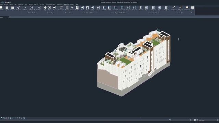The image size is (219, 123).
Task: Open the Edit Levels tool
Action: pos(180,8)
